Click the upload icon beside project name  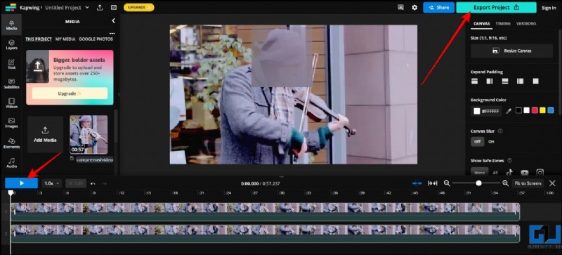click(100, 7)
